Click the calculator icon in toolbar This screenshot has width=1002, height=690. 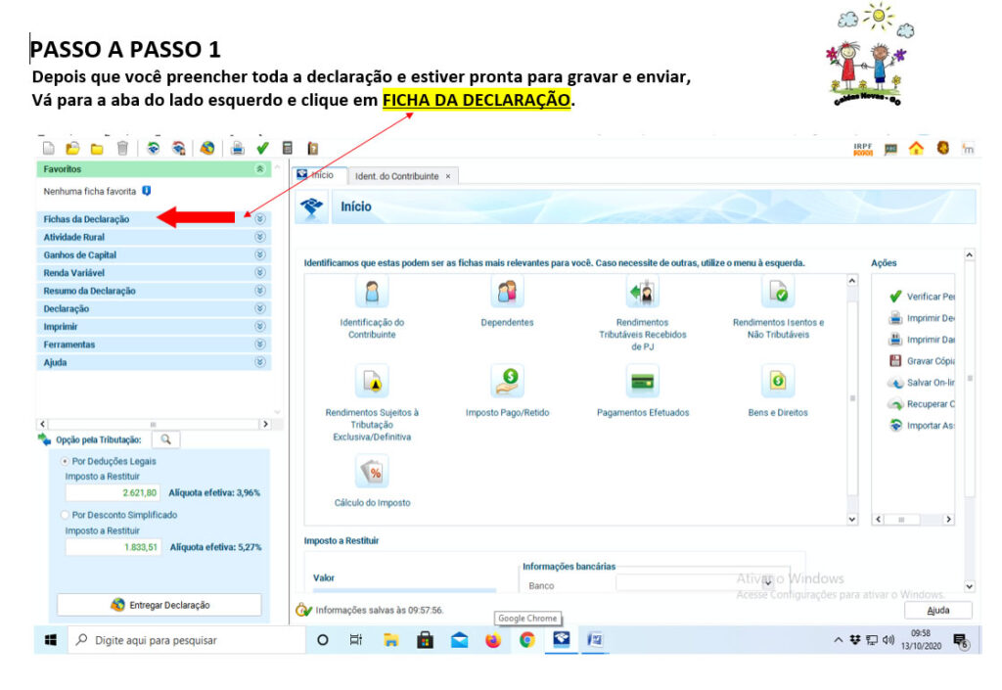[x=288, y=149]
